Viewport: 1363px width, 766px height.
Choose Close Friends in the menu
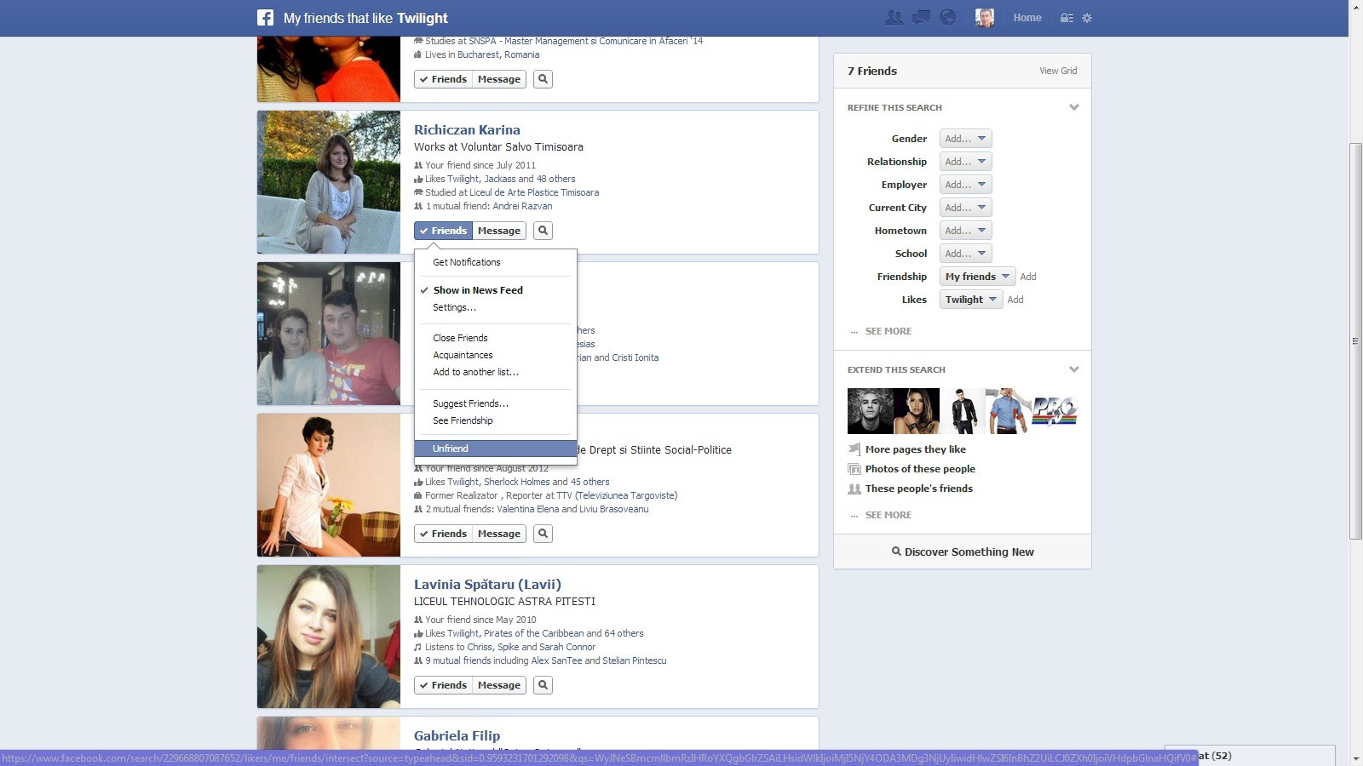coord(460,337)
